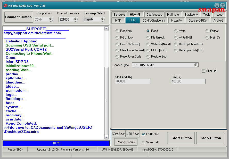
Task: Open the Language Select English dropdown
Action: [102, 19]
